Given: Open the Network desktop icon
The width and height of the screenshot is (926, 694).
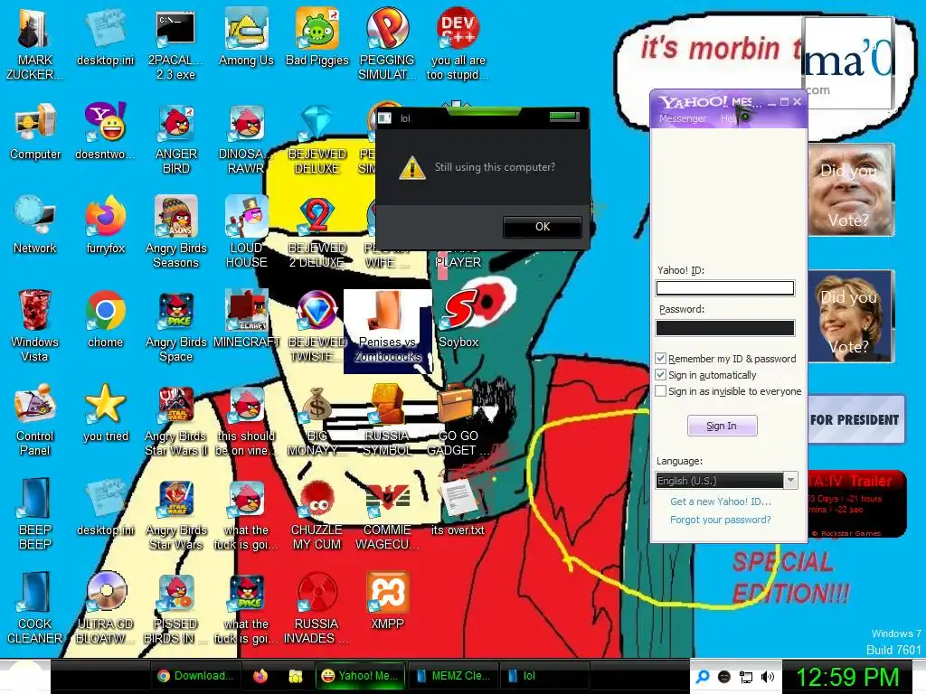Looking at the screenshot, I should tap(35, 225).
